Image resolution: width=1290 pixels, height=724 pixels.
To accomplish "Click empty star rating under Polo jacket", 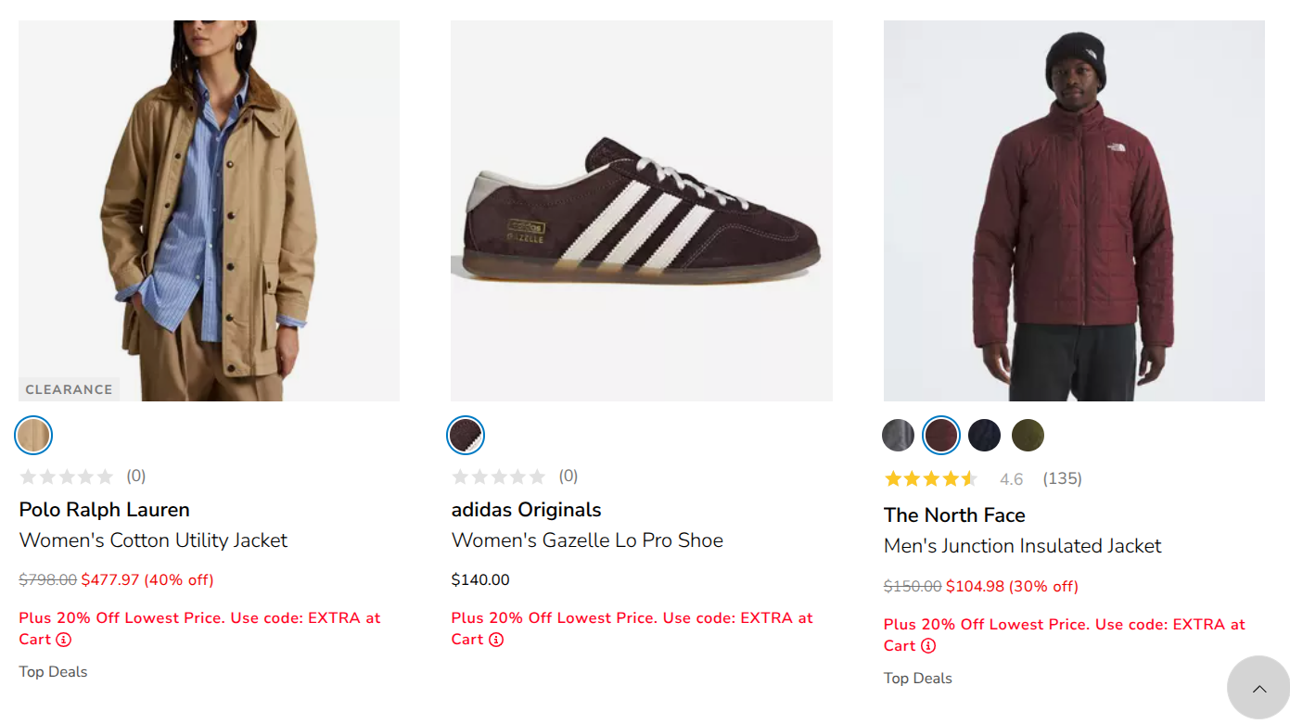I will click(67, 476).
